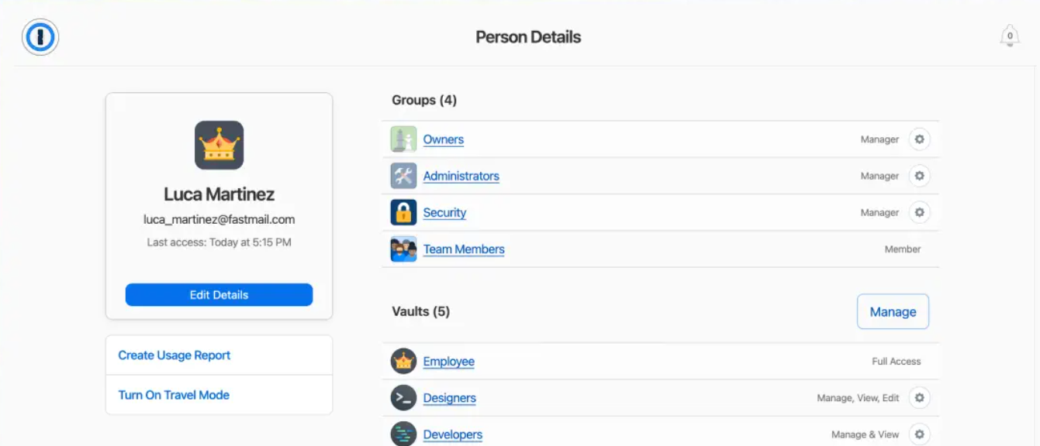The image size is (1040, 446).
Task: Click the Developers vault icon
Action: 403,434
